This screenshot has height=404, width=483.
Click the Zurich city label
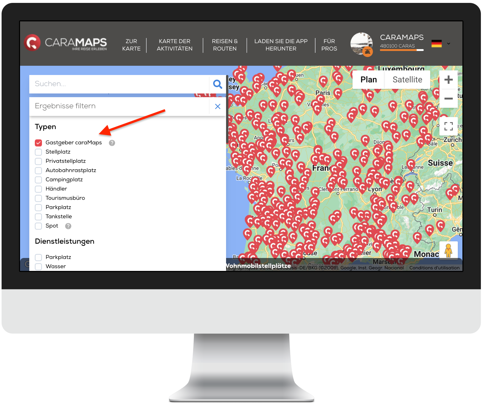click(452, 140)
